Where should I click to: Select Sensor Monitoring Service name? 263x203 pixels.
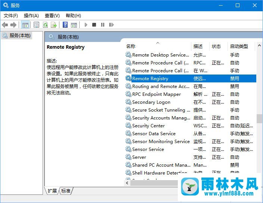click(x=161, y=141)
